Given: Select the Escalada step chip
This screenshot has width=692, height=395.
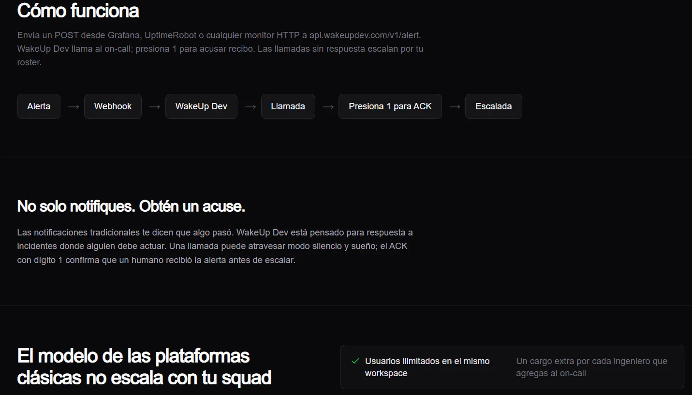Looking at the screenshot, I should (x=493, y=106).
